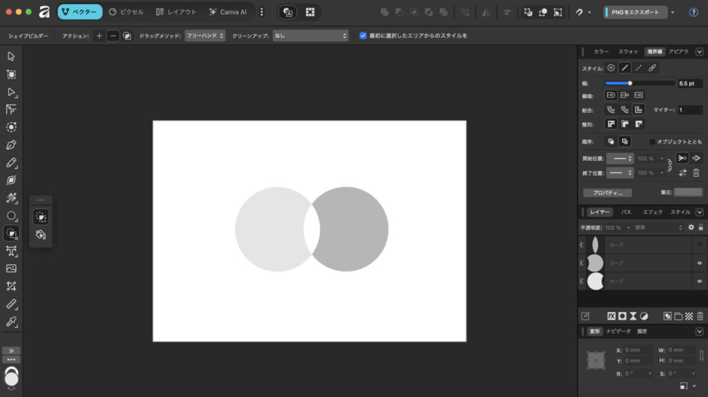Select the Crop tool
708x397 pixels.
pos(11,286)
